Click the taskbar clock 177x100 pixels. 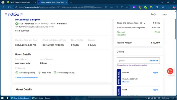pyautogui.click(x=166, y=98)
